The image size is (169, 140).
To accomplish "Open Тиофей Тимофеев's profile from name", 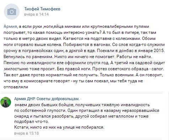I will (x=42, y=9).
